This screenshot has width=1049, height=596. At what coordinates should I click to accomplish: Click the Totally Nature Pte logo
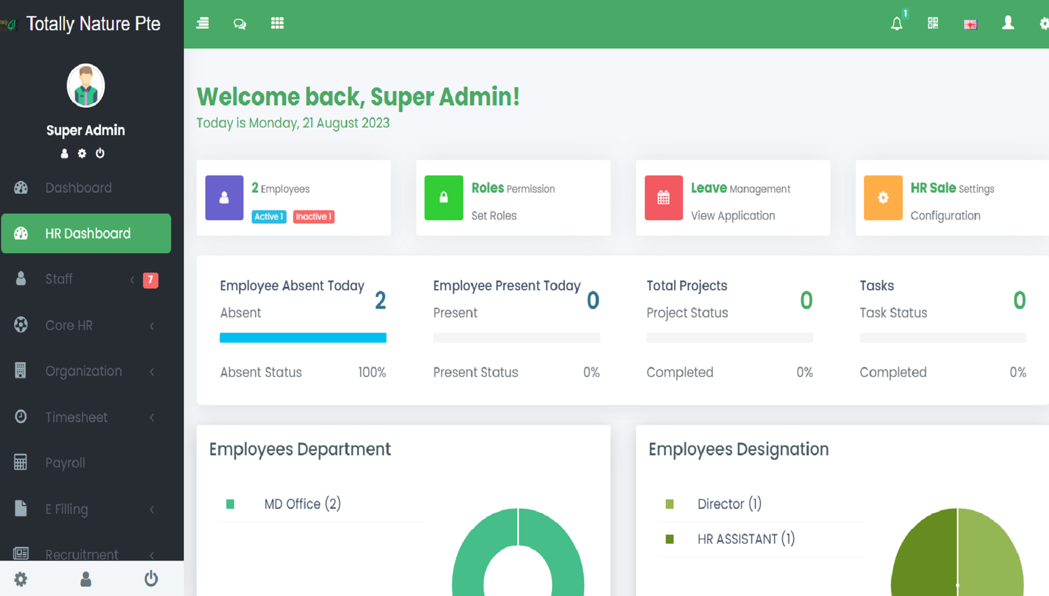[x=10, y=24]
